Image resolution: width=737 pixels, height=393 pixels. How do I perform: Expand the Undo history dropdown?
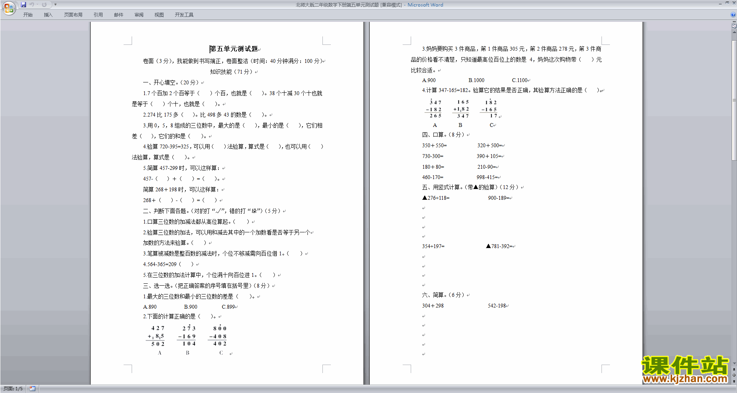point(37,5)
